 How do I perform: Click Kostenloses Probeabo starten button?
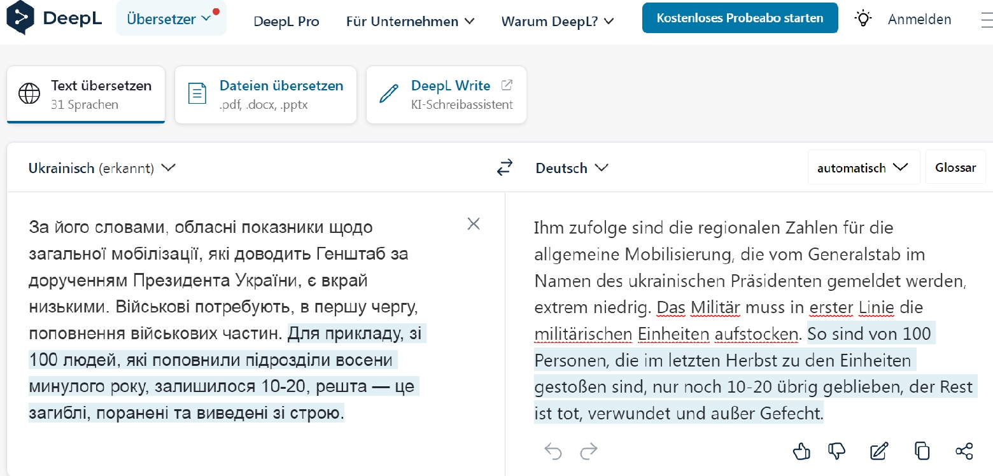(740, 18)
